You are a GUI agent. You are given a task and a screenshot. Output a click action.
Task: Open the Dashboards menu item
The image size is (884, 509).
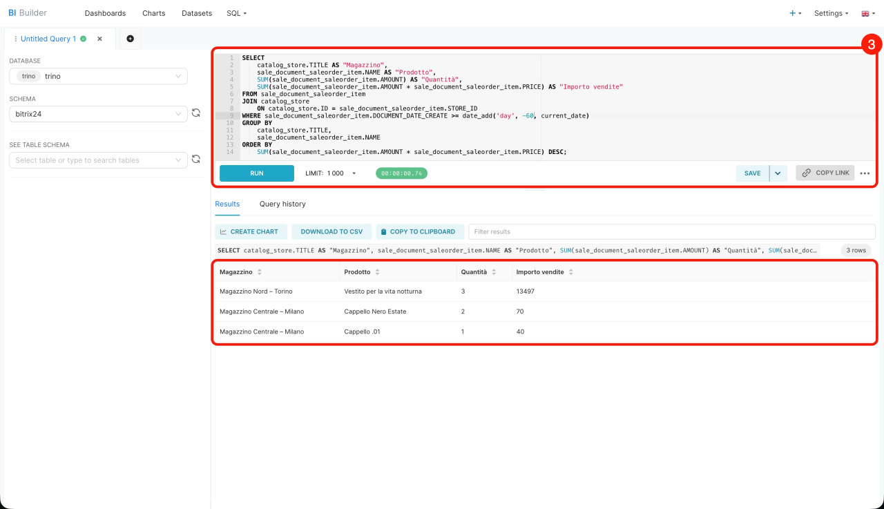[105, 13]
